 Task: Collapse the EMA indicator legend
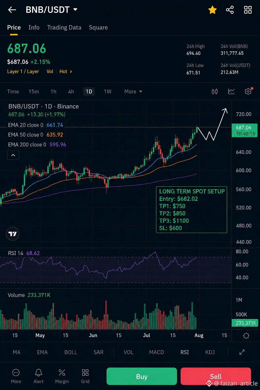(13, 155)
